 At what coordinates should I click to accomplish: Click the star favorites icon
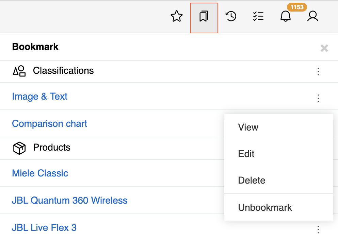click(x=176, y=16)
